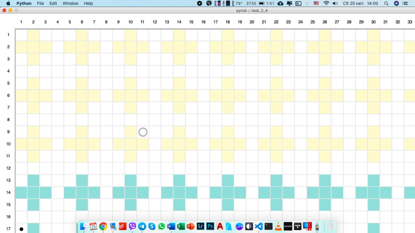Viewport: 415px width, 233px height.
Task: Open Adobe Photoshop from the Dock
Action: tap(210, 227)
